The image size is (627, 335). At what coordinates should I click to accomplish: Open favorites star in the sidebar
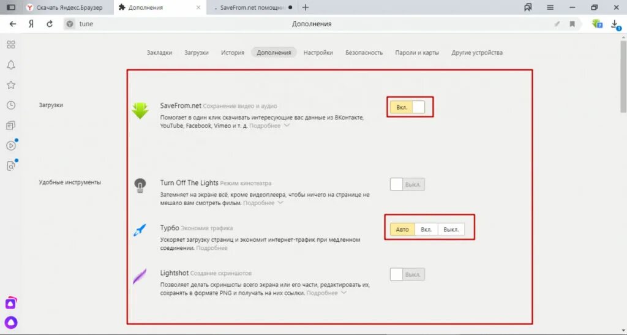click(x=11, y=85)
